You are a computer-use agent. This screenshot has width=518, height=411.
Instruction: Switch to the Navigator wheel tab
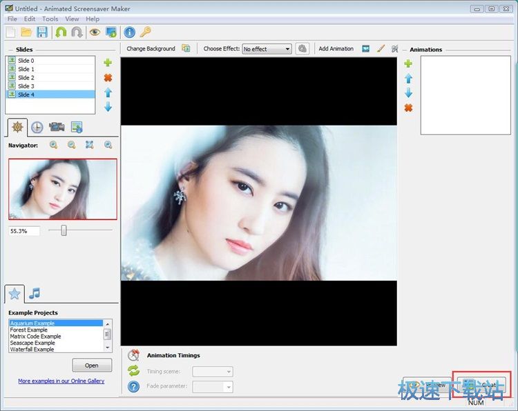coord(17,127)
